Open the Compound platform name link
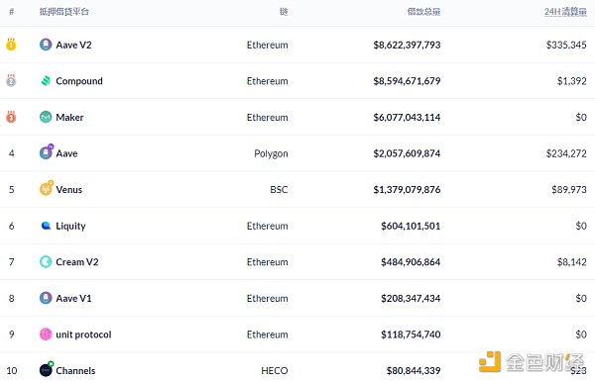 pos(79,81)
